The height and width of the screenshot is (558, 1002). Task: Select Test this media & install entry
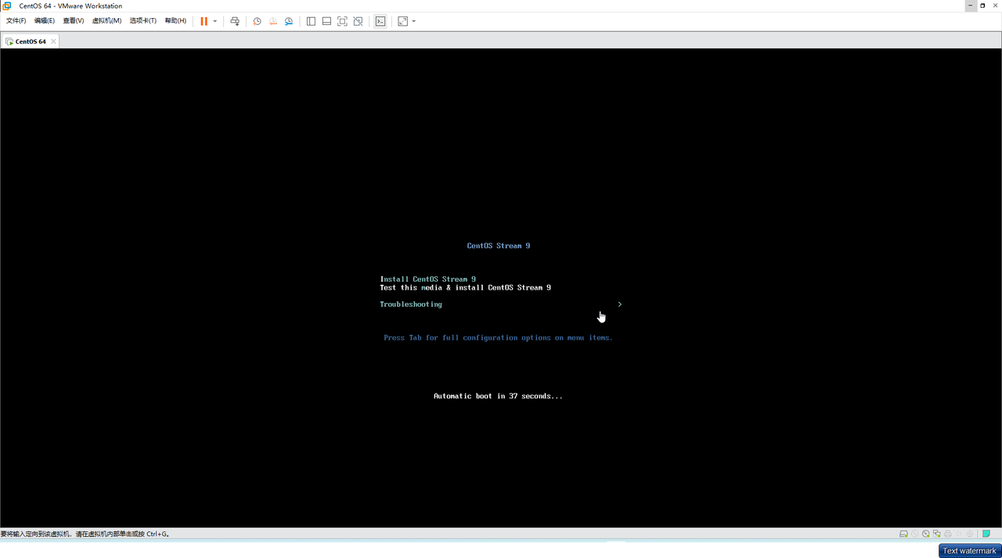(x=466, y=288)
